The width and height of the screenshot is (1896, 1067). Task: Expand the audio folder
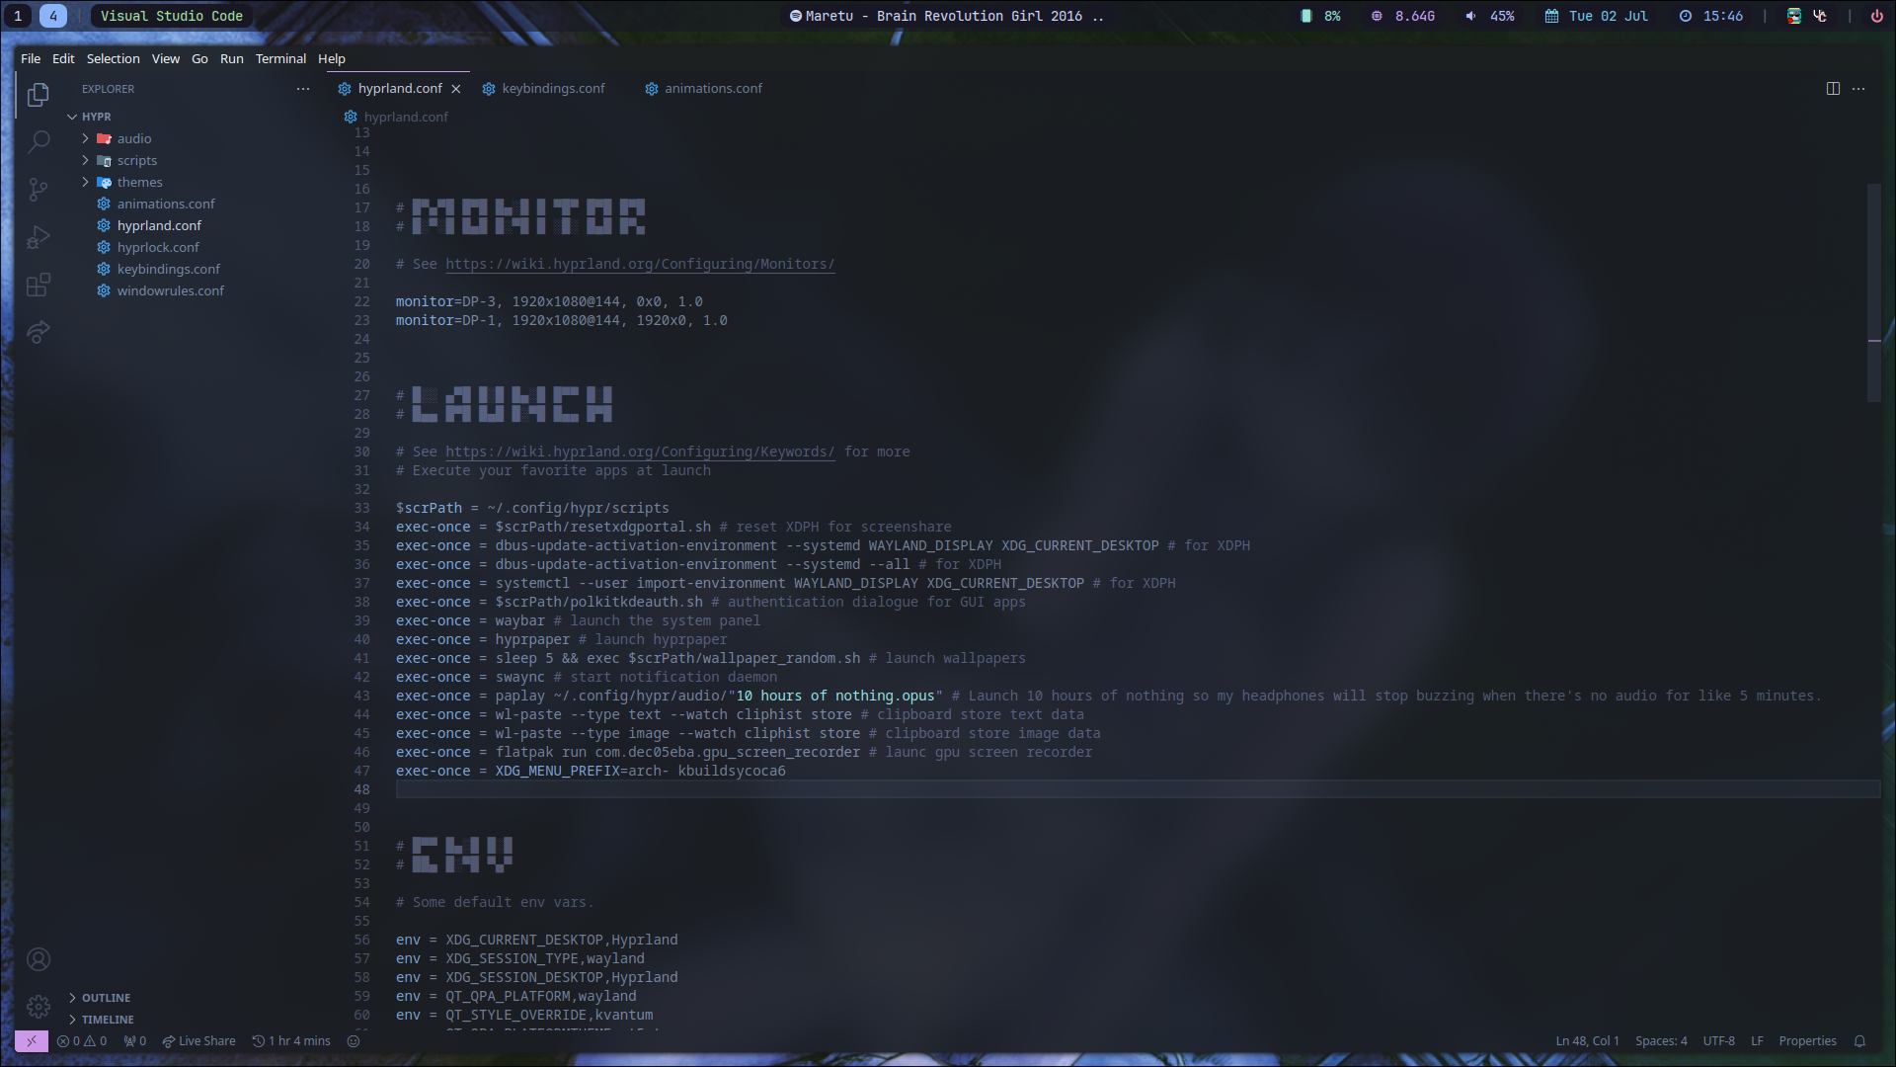pos(134,139)
